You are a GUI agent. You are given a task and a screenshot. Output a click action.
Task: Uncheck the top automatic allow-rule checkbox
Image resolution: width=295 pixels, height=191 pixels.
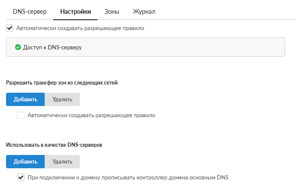10,28
